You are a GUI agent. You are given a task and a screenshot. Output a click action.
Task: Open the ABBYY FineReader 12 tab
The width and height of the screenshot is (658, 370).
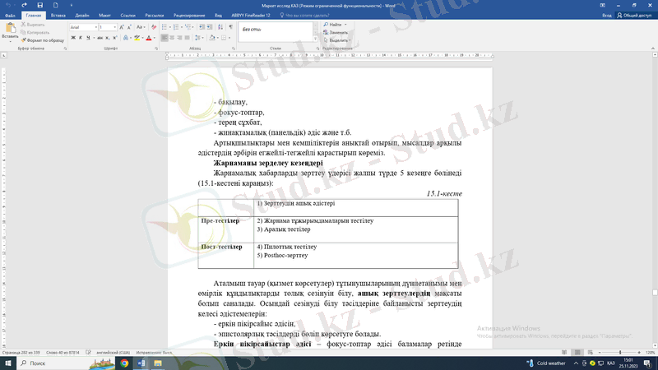[251, 16]
